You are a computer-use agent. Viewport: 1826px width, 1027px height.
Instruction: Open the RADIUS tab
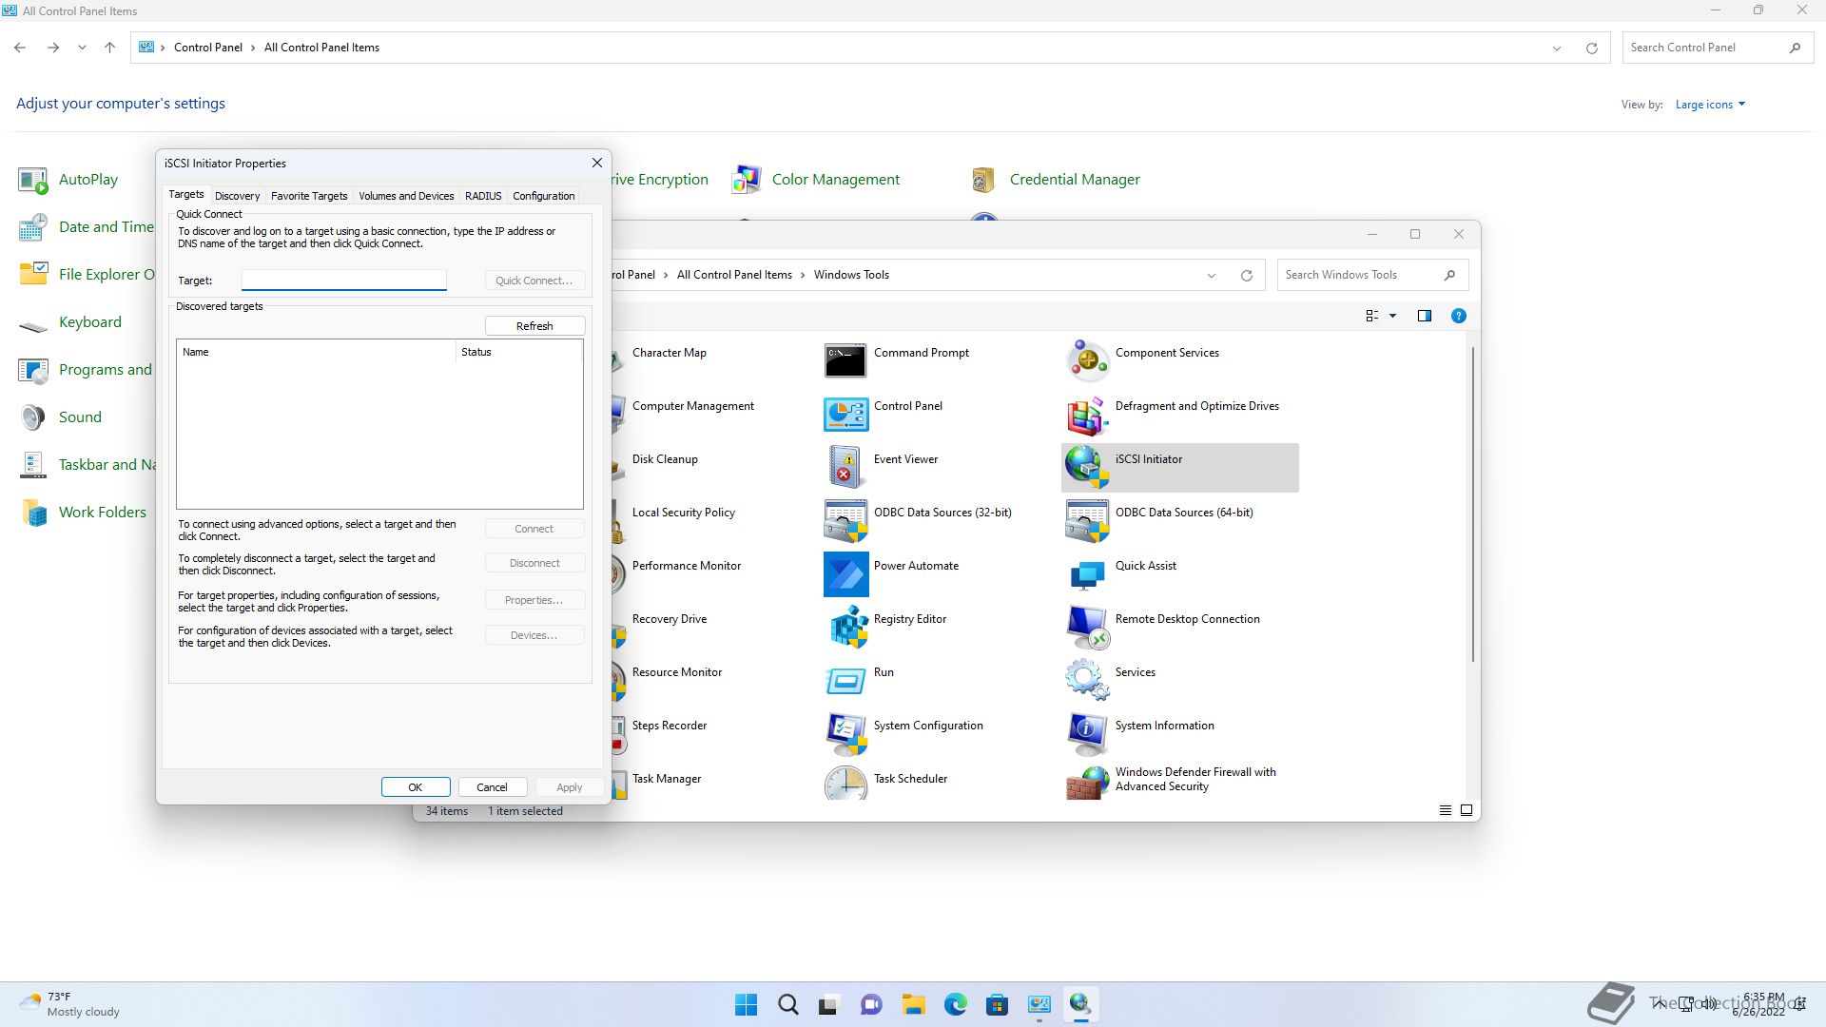(x=483, y=196)
